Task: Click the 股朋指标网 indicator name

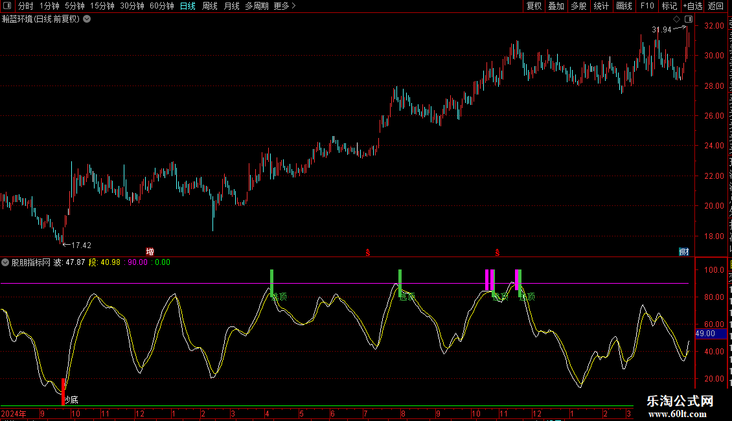Action: pos(31,262)
